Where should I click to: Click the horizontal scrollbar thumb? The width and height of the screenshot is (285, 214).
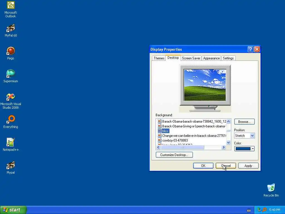click(x=183, y=147)
